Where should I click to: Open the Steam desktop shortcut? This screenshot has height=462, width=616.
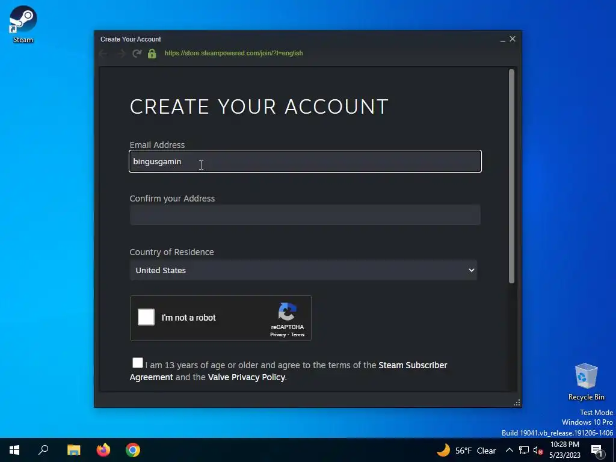click(x=23, y=24)
